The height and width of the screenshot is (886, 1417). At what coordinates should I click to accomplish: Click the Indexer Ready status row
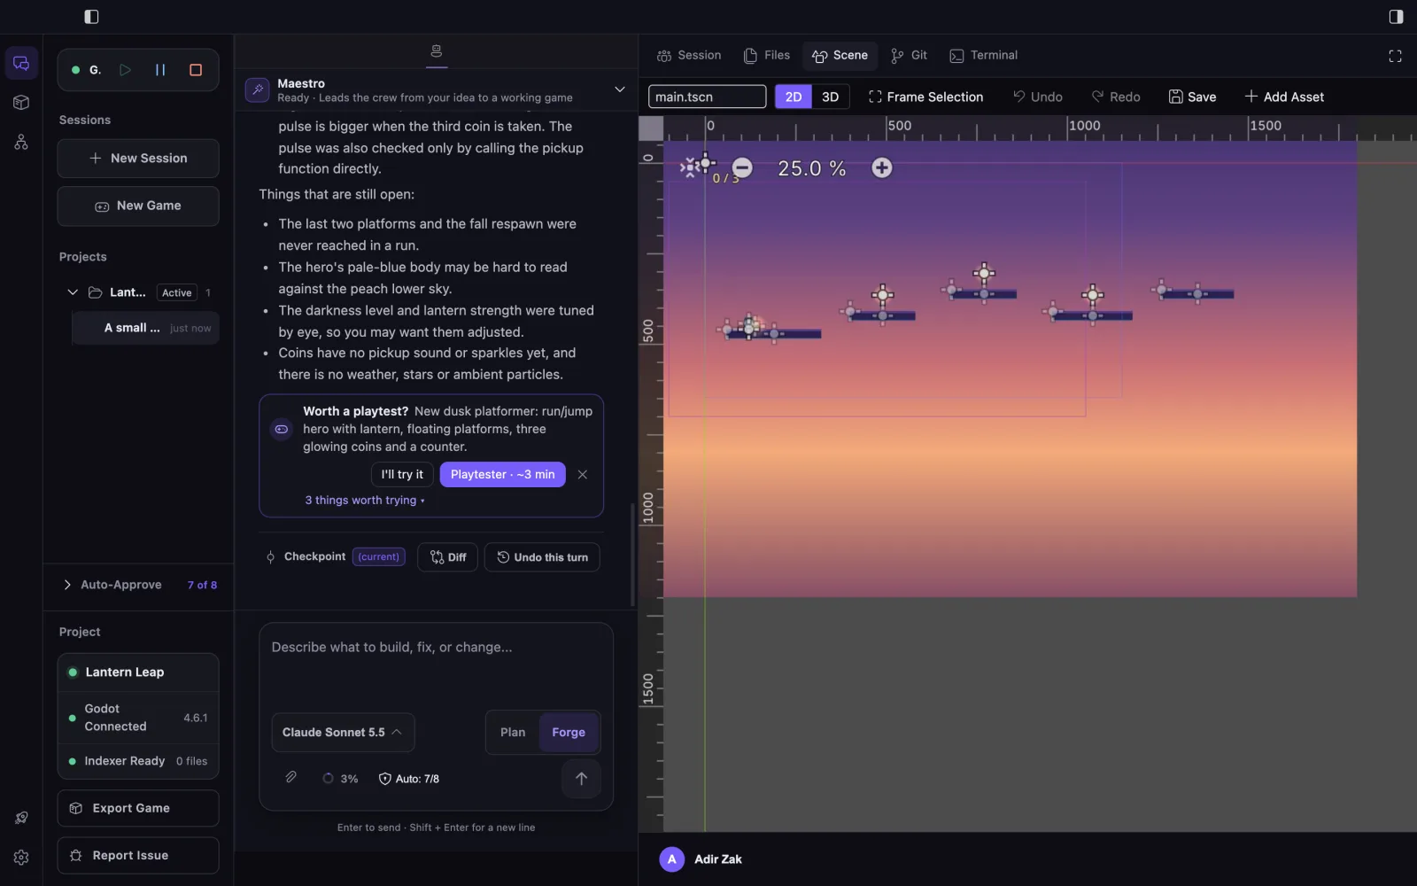pyautogui.click(x=138, y=761)
